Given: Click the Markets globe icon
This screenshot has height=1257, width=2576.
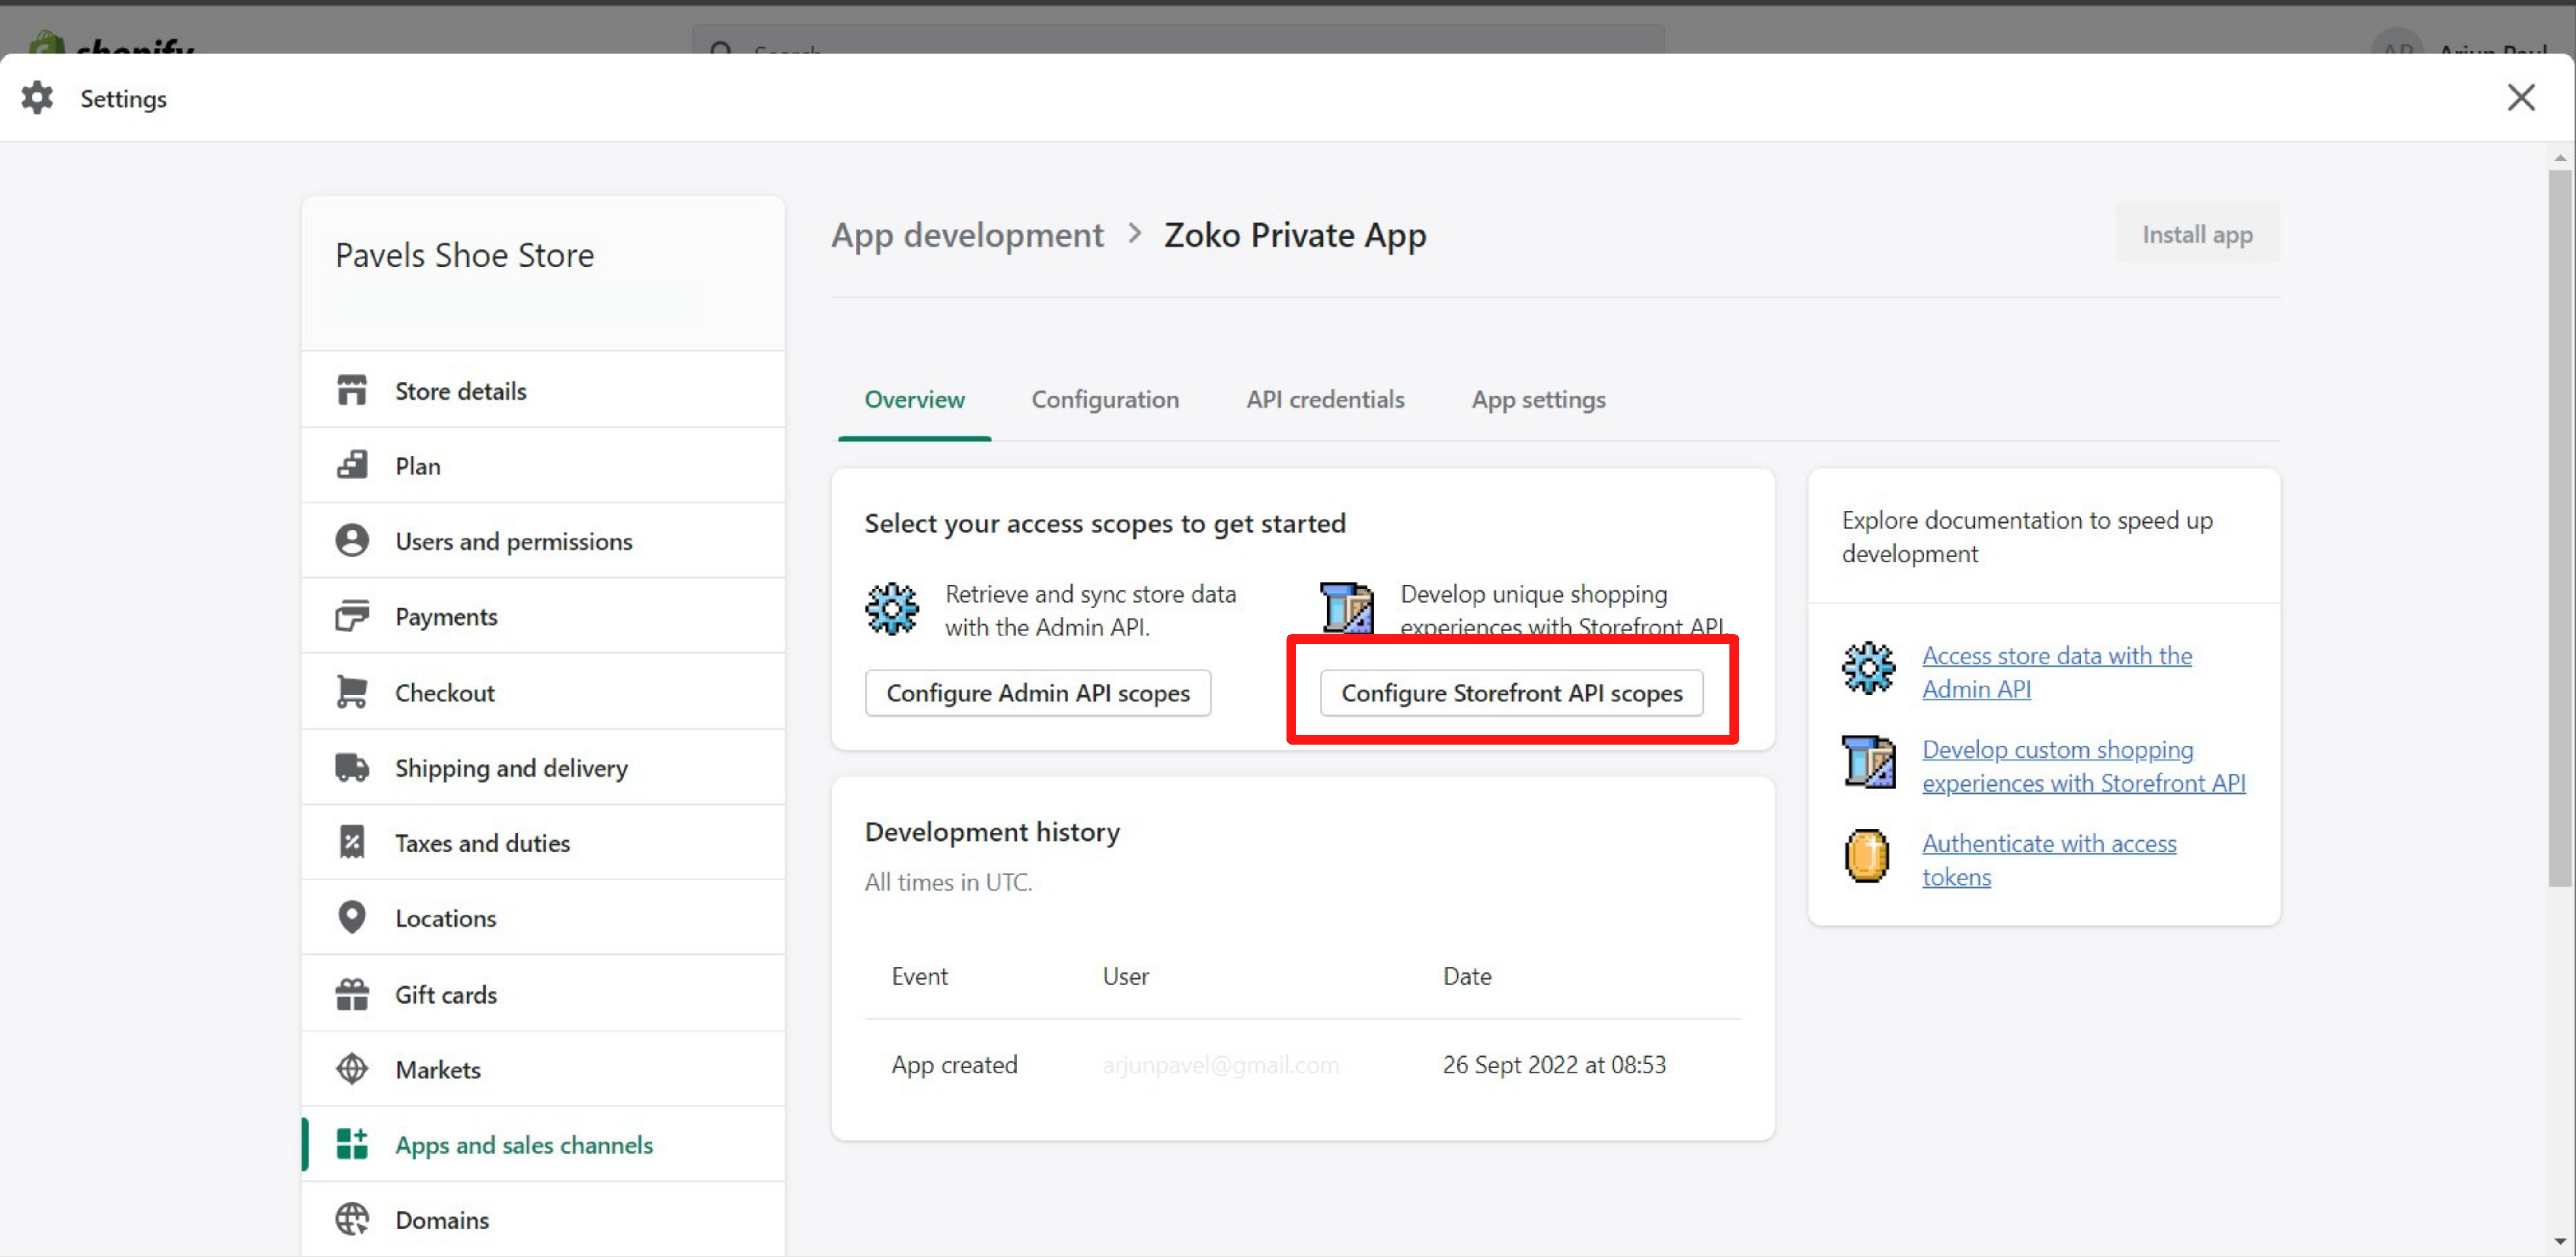Looking at the screenshot, I should tap(351, 1069).
